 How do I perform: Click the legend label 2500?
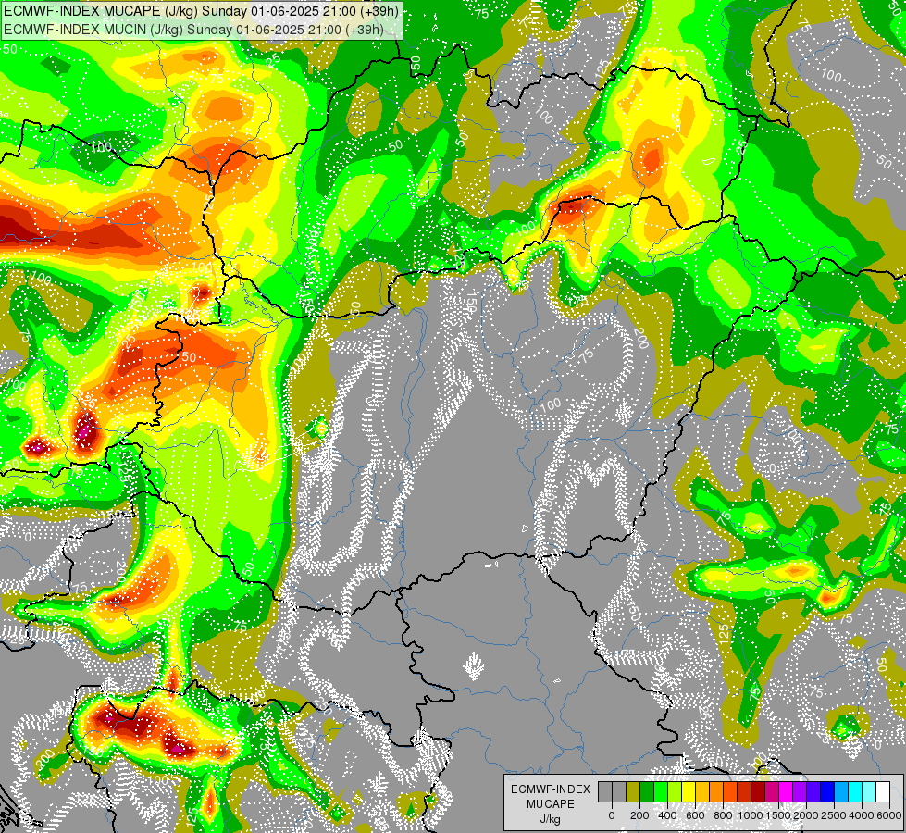834,815
